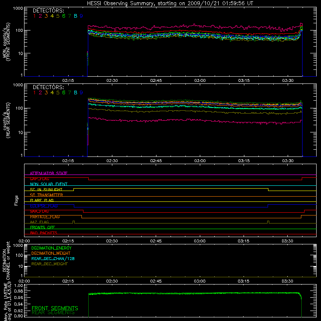Click the SC_IN_SUNLIGHT flag label
The height and width of the screenshot is (321, 321).
pyautogui.click(x=46, y=189)
